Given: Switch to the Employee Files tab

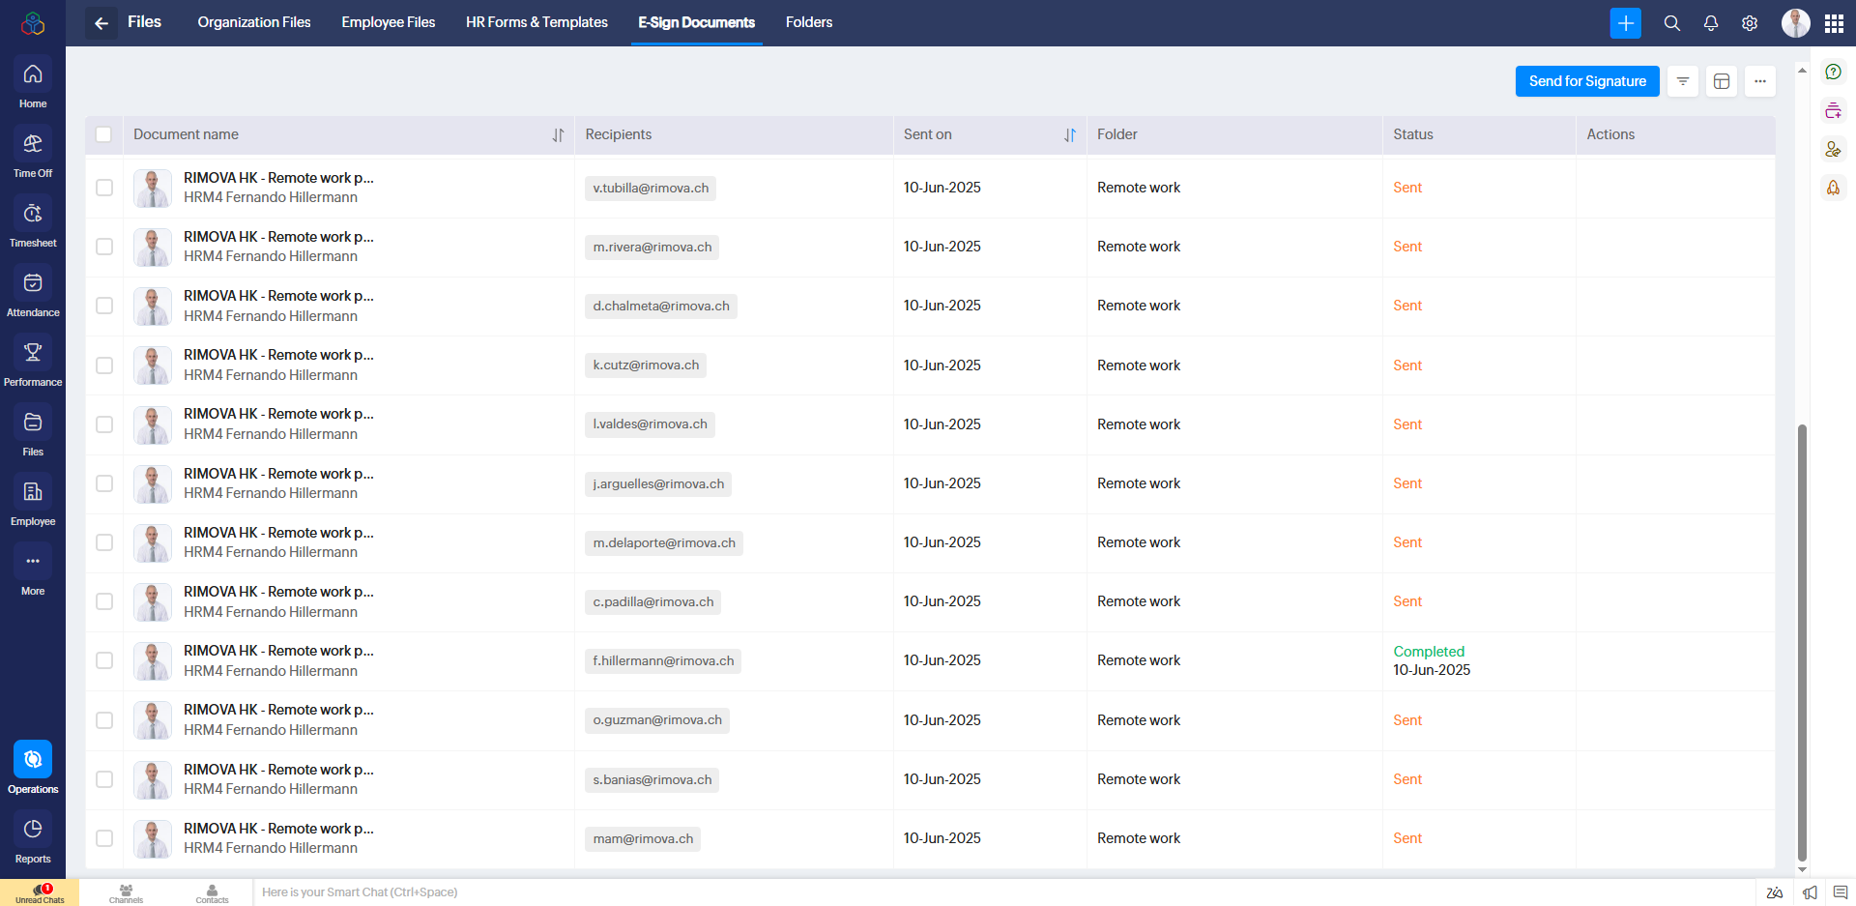Looking at the screenshot, I should point(388,22).
